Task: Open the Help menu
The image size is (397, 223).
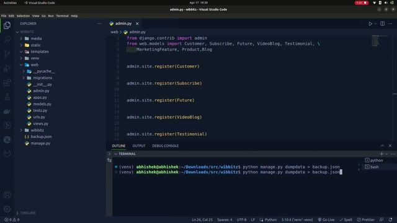Action: [x=74, y=15]
